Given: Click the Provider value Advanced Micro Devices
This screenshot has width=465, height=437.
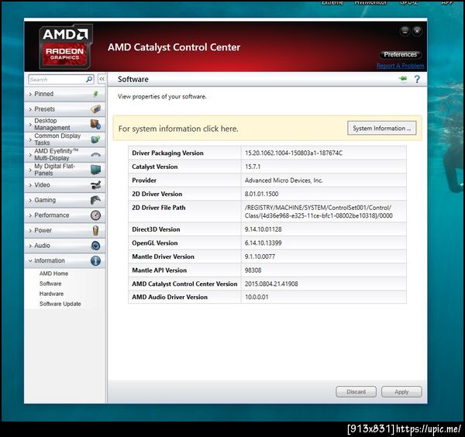Looking at the screenshot, I should tap(284, 181).
